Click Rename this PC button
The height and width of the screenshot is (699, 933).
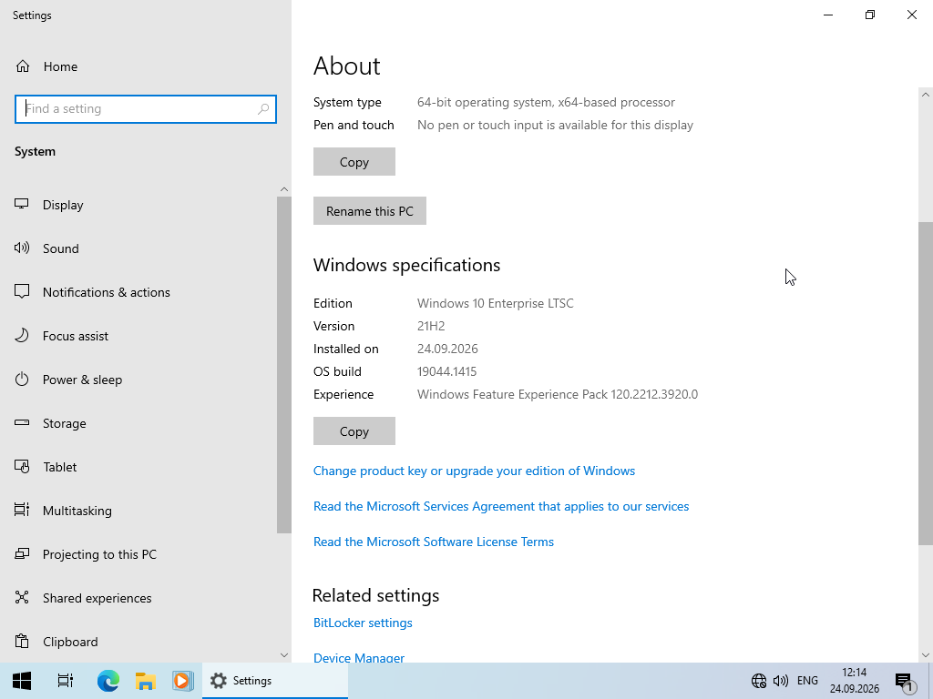click(370, 211)
